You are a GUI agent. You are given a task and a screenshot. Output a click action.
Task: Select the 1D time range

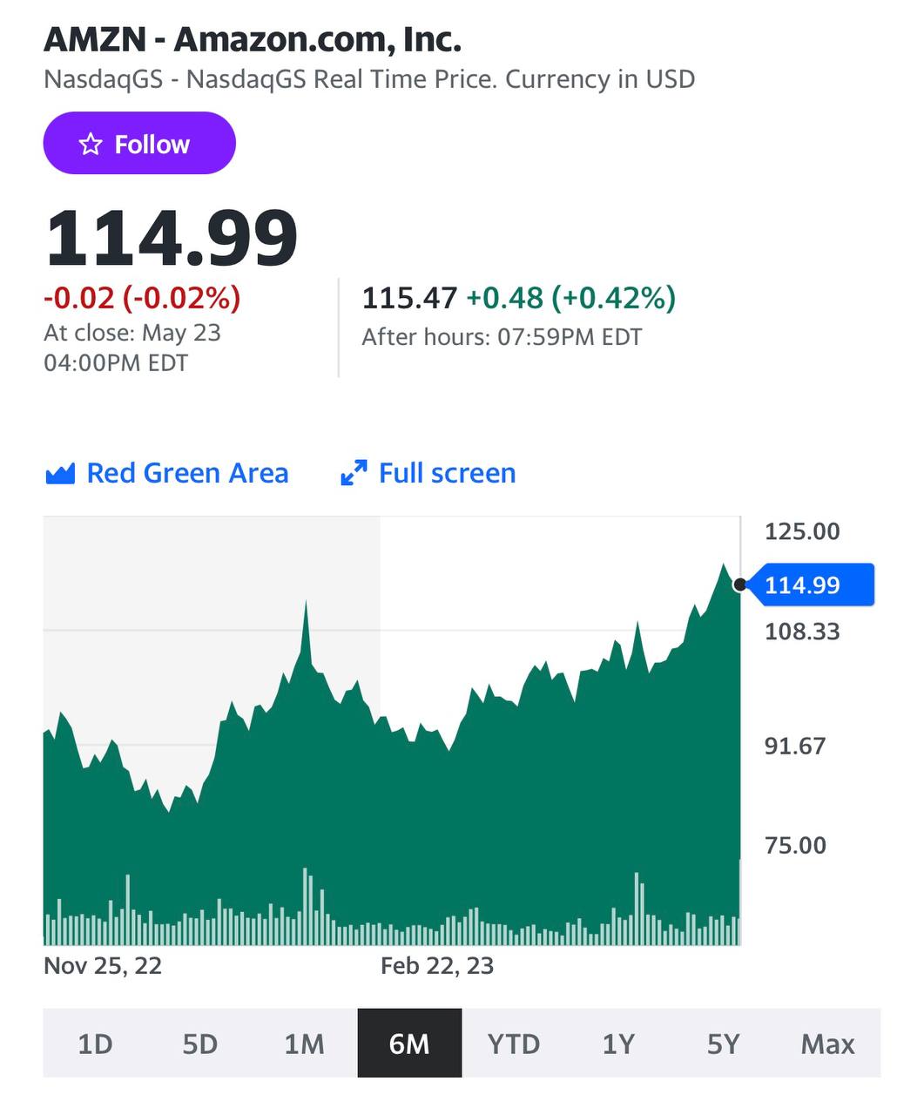(95, 1044)
